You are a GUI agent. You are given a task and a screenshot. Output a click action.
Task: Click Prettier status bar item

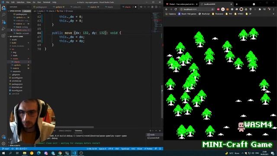click(148, 149)
